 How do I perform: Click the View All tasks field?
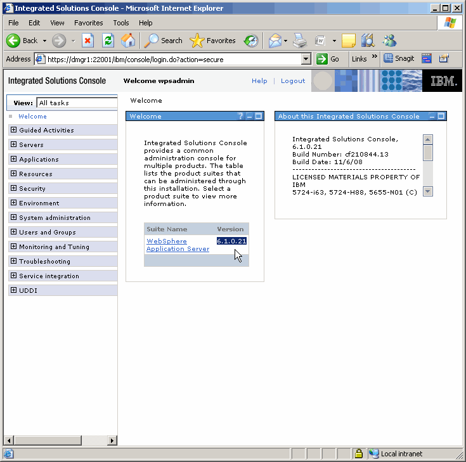click(77, 103)
